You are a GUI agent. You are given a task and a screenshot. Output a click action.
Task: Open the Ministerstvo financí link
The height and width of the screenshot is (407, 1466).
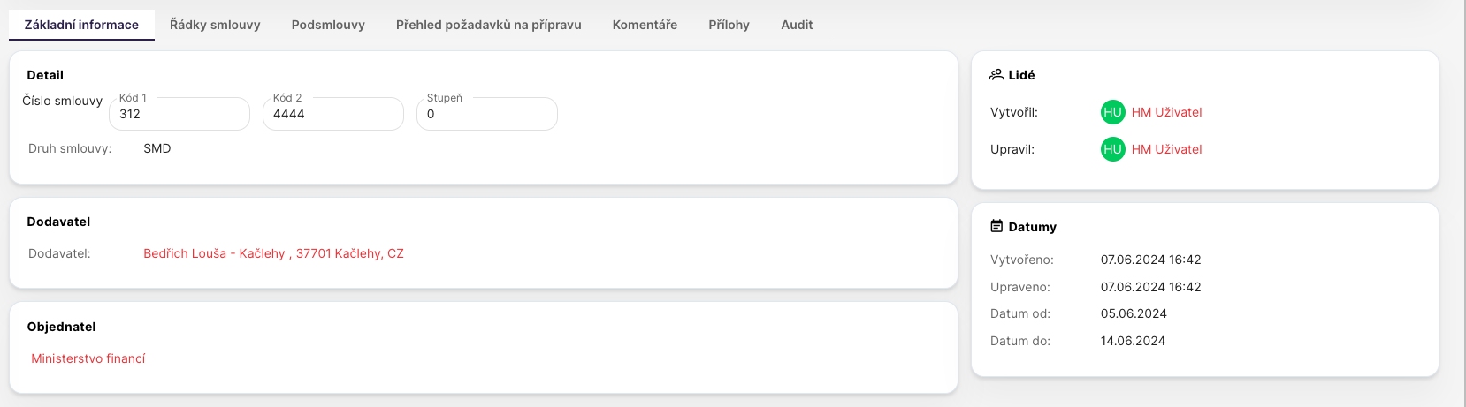point(88,358)
